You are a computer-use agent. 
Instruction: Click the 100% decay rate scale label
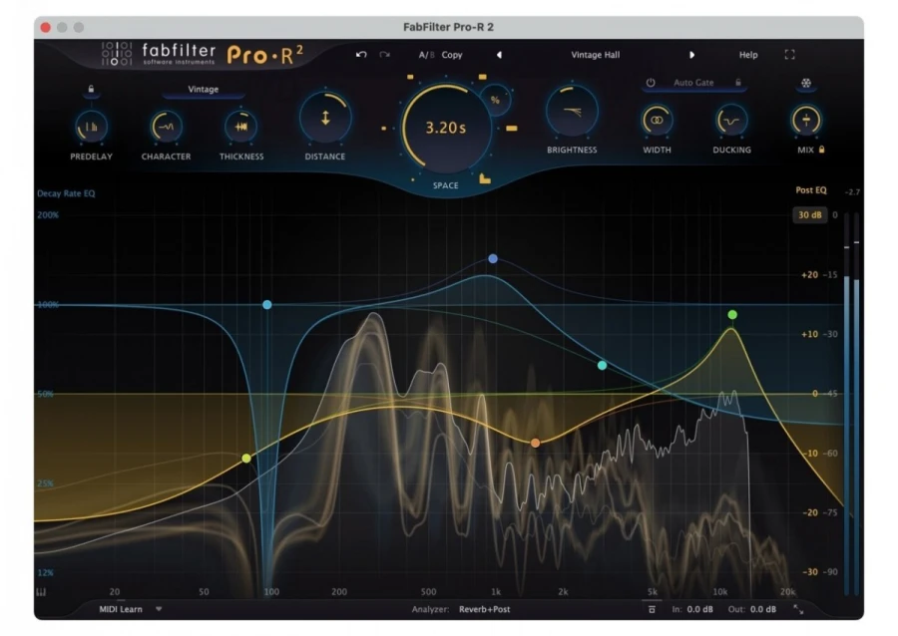coord(48,304)
